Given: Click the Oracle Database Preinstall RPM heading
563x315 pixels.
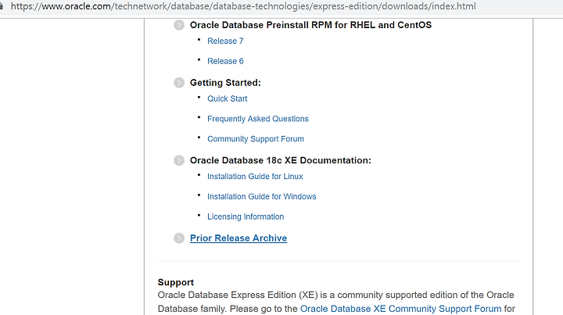Looking at the screenshot, I should point(310,25).
